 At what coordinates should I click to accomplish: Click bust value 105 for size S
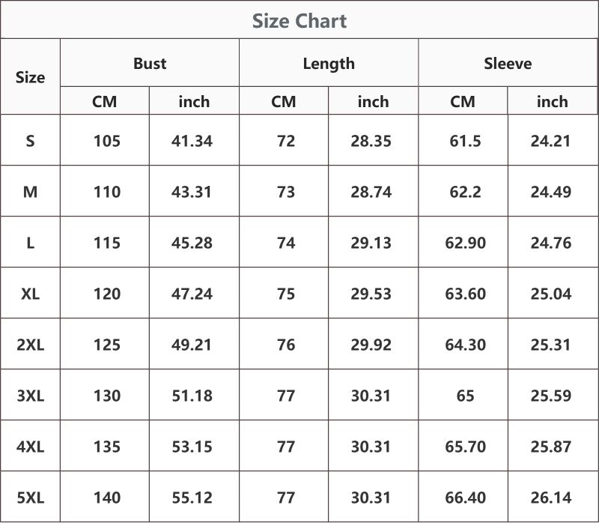pos(107,141)
